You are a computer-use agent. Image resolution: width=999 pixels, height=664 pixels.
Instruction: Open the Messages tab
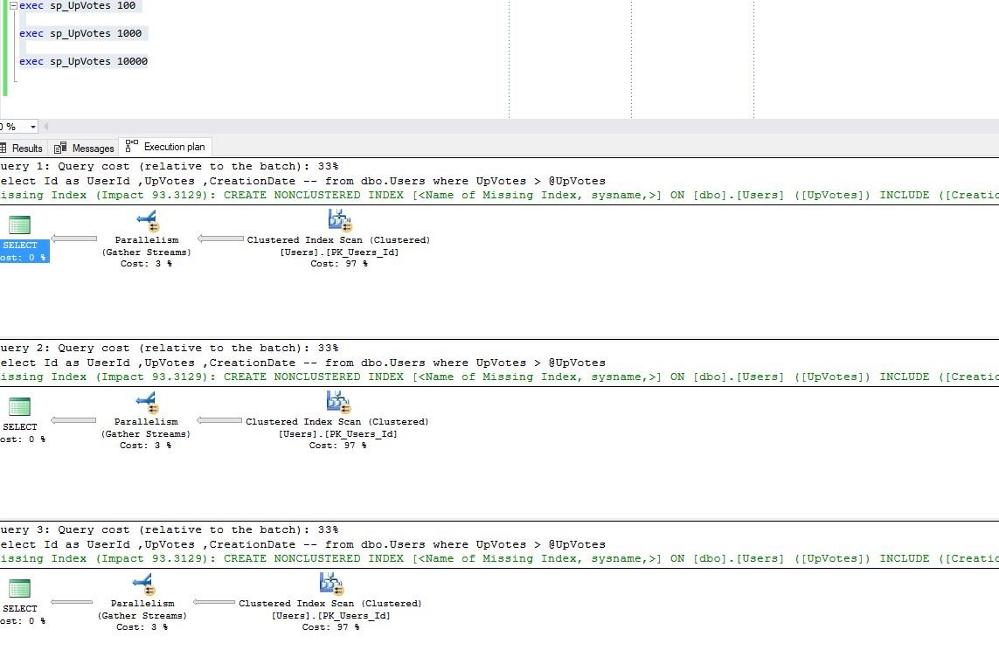pyautogui.click(x=85, y=148)
